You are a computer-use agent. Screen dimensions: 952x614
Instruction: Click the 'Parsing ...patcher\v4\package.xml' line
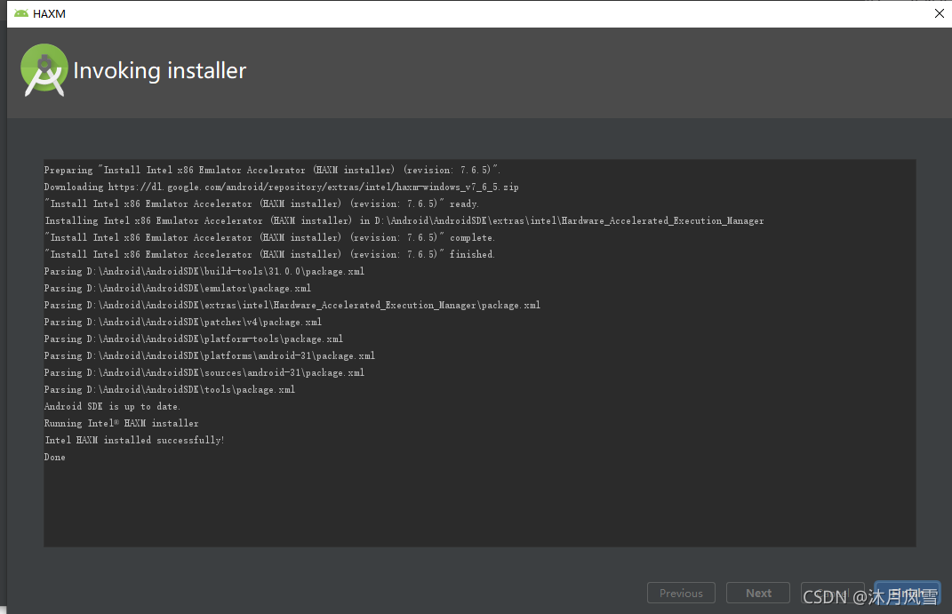pyautogui.click(x=183, y=323)
